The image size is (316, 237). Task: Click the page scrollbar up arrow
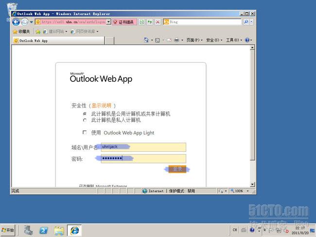tap(252, 48)
